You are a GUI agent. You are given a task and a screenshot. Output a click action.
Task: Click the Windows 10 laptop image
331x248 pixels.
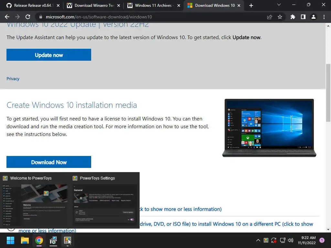(269, 128)
